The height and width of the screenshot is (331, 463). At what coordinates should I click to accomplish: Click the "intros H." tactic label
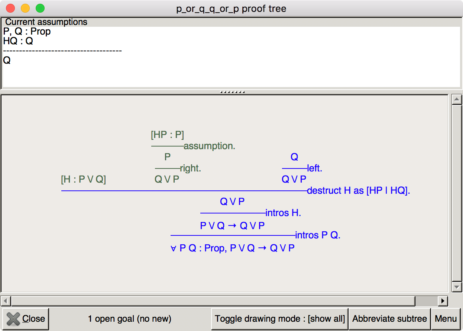tap(283, 213)
